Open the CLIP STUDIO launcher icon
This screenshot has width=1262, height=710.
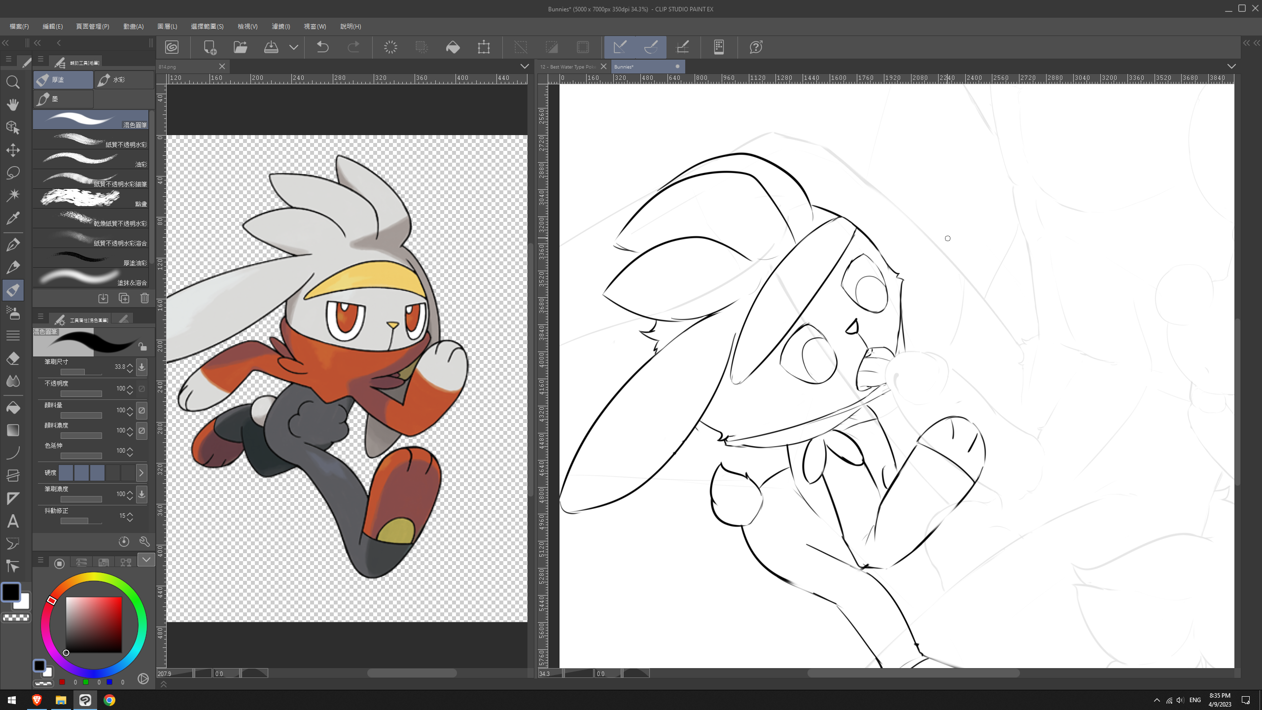pyautogui.click(x=172, y=47)
